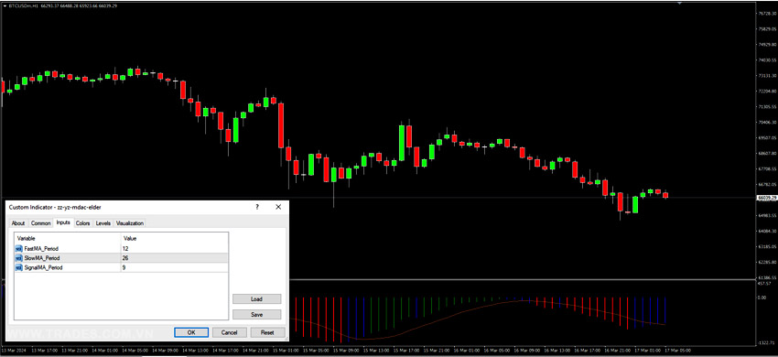Viewport: 778px width, 357px height.
Task: Confirm settings with the OK button
Action: (x=191, y=332)
